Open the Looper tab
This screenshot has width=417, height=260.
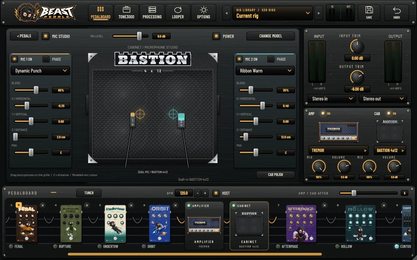[x=178, y=13]
